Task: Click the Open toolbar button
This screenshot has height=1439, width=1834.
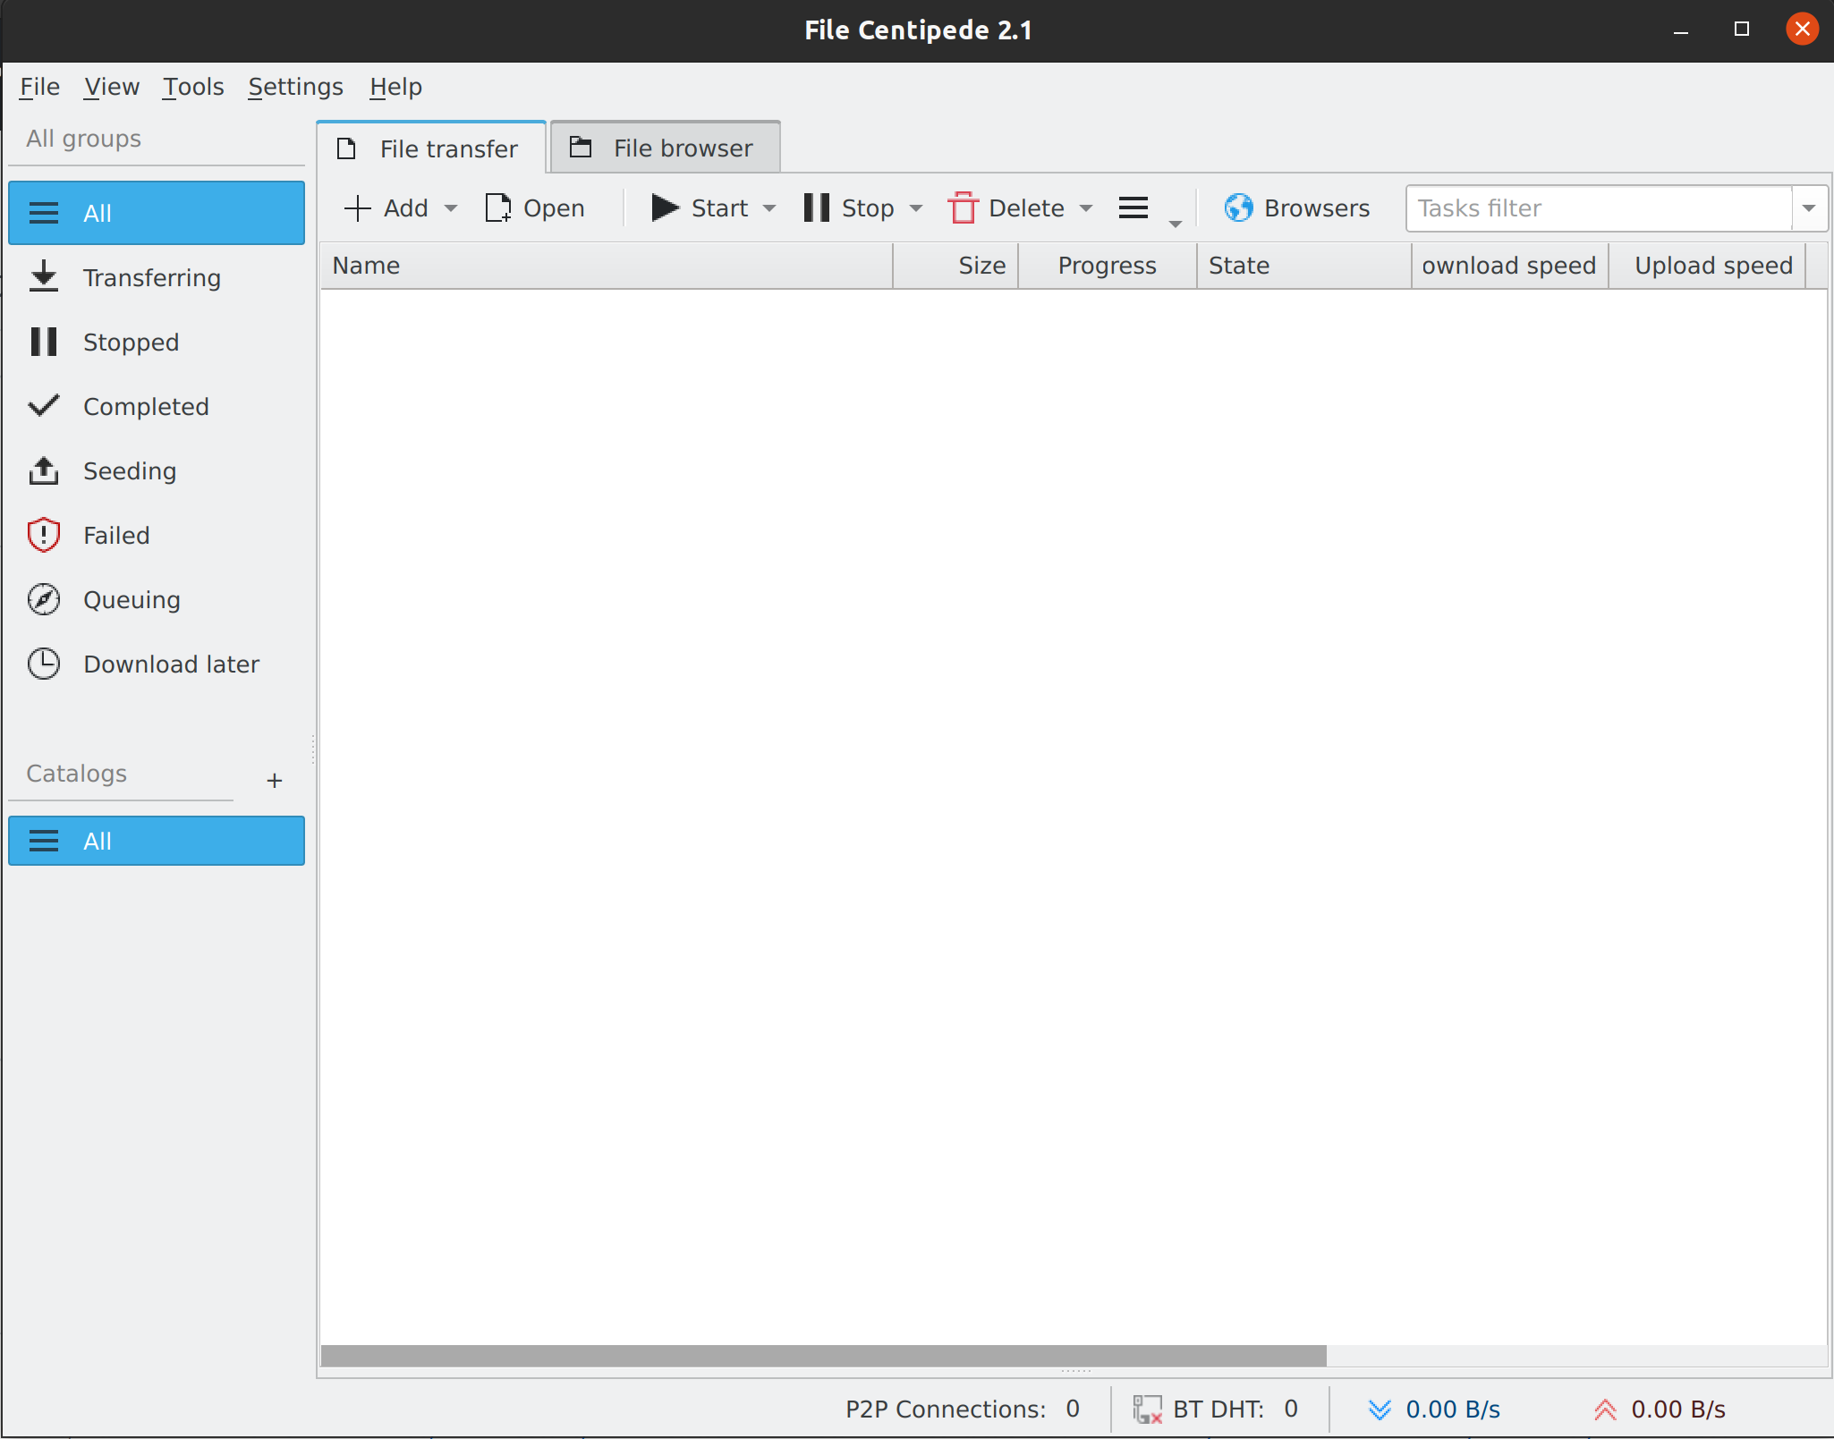Action: click(535, 207)
